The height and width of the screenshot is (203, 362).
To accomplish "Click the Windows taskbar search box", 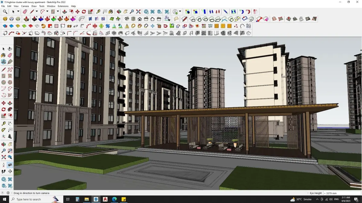I will [x=36, y=199].
